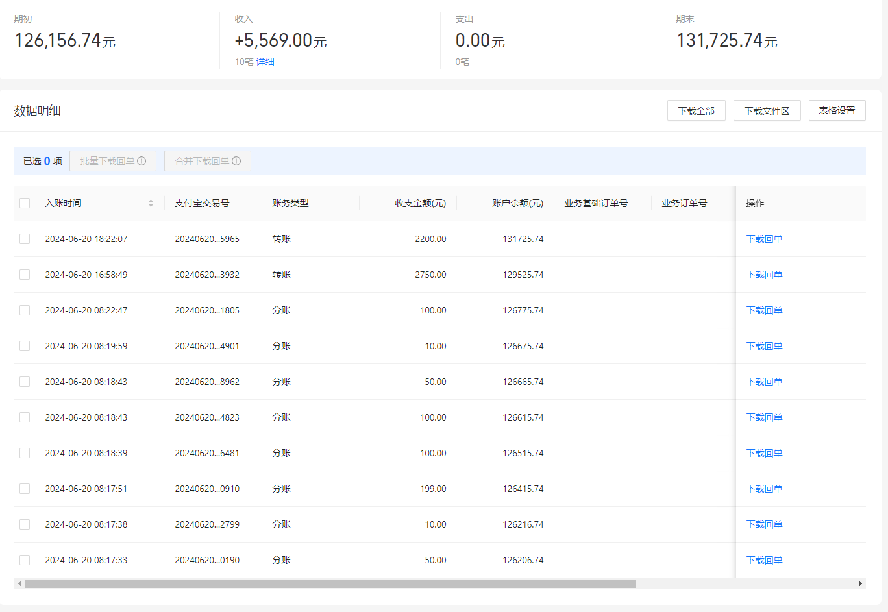Click transaction number 20240620...0910

tap(207, 489)
